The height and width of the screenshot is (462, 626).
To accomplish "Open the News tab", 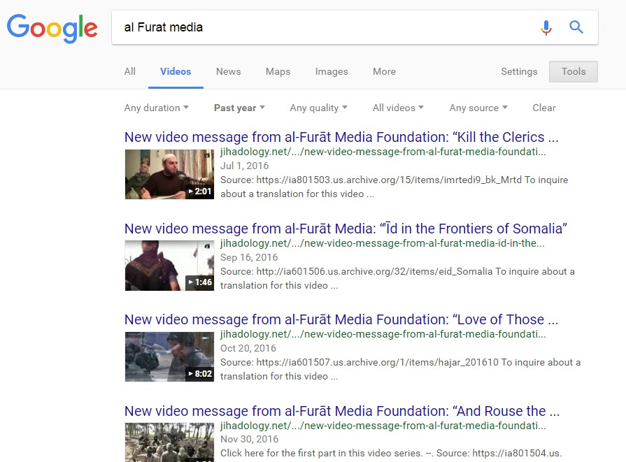I will coord(228,71).
